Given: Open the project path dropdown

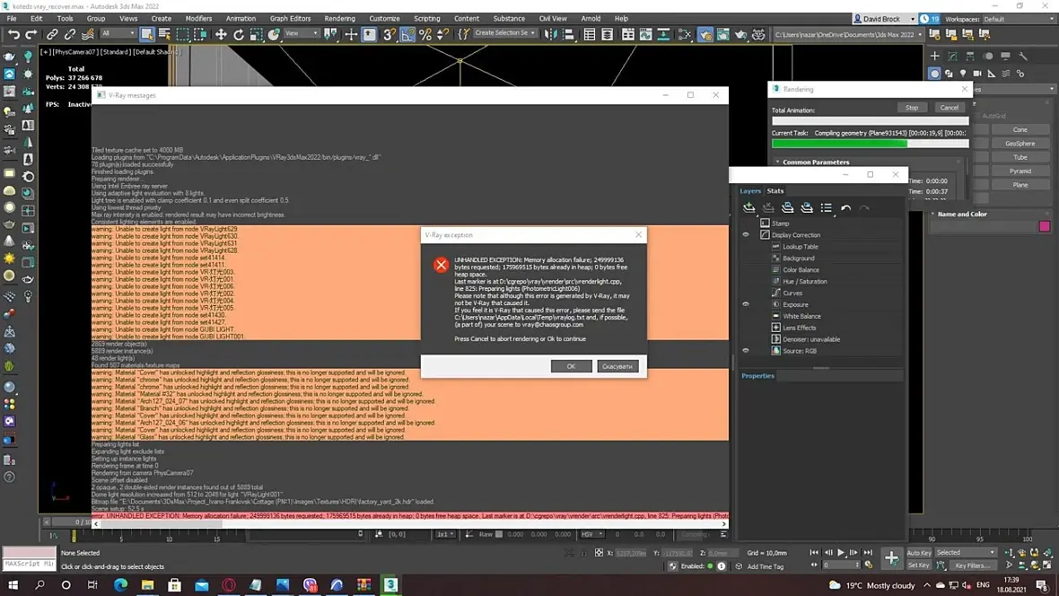Looking at the screenshot, I should click(x=848, y=34).
